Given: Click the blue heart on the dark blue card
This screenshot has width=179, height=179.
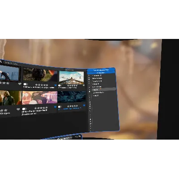Looking at the screenshot, I should click(x=84, y=105).
